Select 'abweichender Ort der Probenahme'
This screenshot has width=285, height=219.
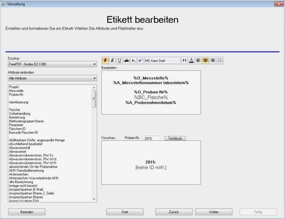[33, 167]
